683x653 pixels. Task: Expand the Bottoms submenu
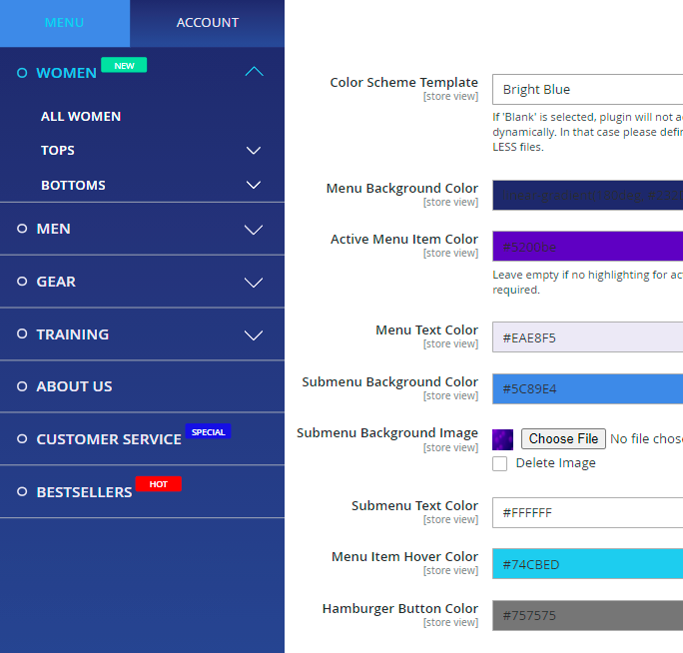pyautogui.click(x=254, y=185)
